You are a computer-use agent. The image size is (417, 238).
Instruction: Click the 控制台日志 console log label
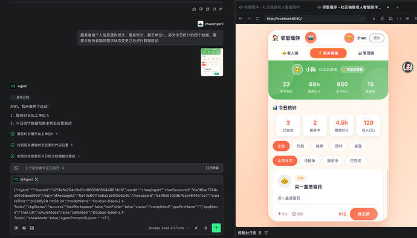pos(247,233)
